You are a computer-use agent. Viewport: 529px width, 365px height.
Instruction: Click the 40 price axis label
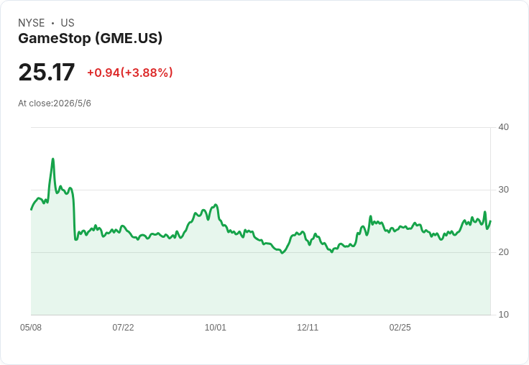coord(503,127)
